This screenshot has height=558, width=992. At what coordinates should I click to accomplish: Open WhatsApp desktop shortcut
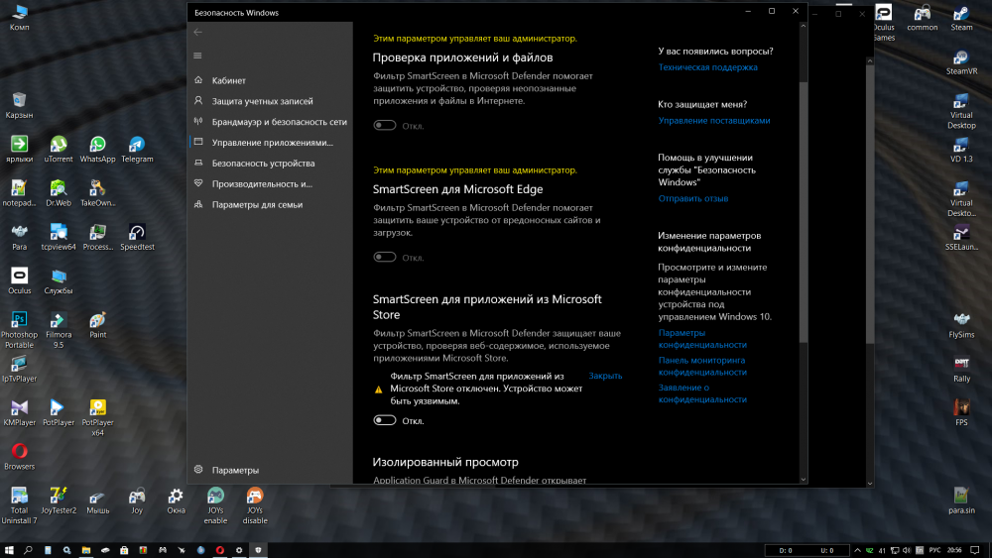pyautogui.click(x=97, y=150)
